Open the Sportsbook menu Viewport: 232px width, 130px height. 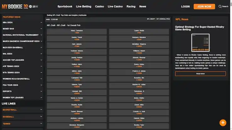pos(65,7)
